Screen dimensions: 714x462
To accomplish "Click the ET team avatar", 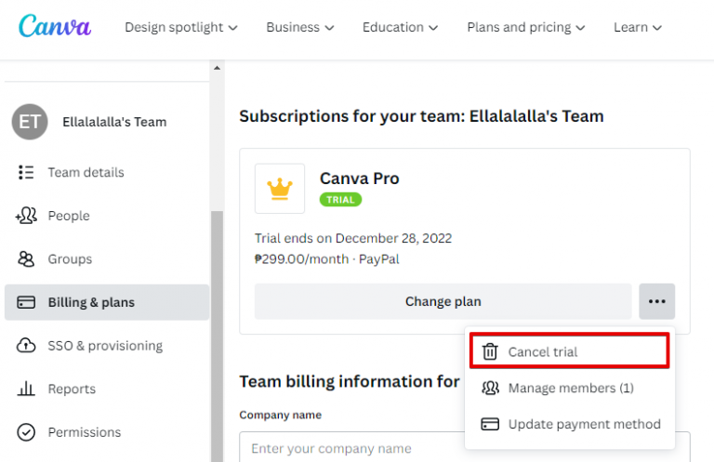I will [30, 122].
